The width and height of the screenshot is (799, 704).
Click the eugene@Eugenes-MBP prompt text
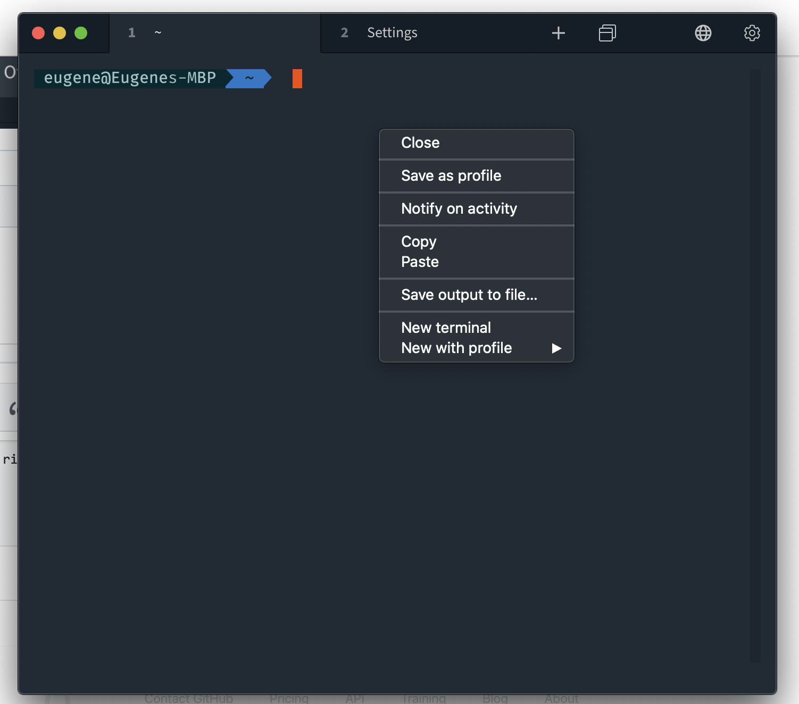pos(130,78)
